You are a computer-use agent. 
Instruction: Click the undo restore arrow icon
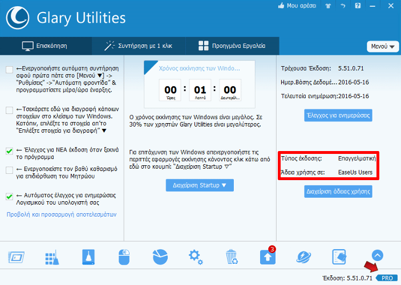(x=343, y=6)
